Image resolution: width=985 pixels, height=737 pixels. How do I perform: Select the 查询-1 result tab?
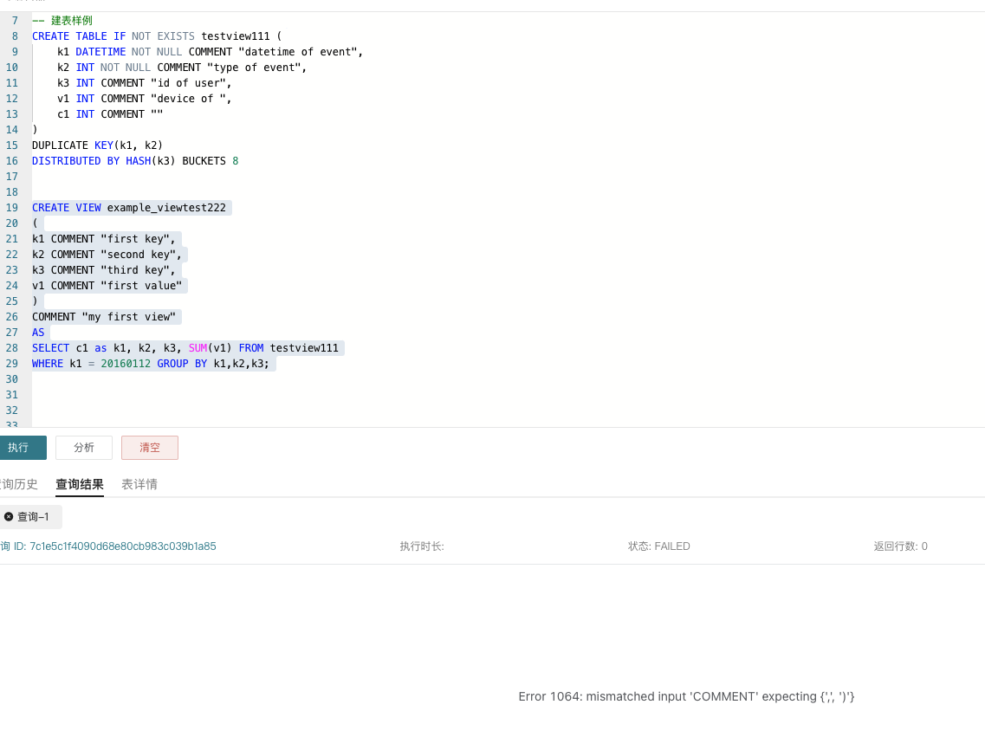(34, 517)
